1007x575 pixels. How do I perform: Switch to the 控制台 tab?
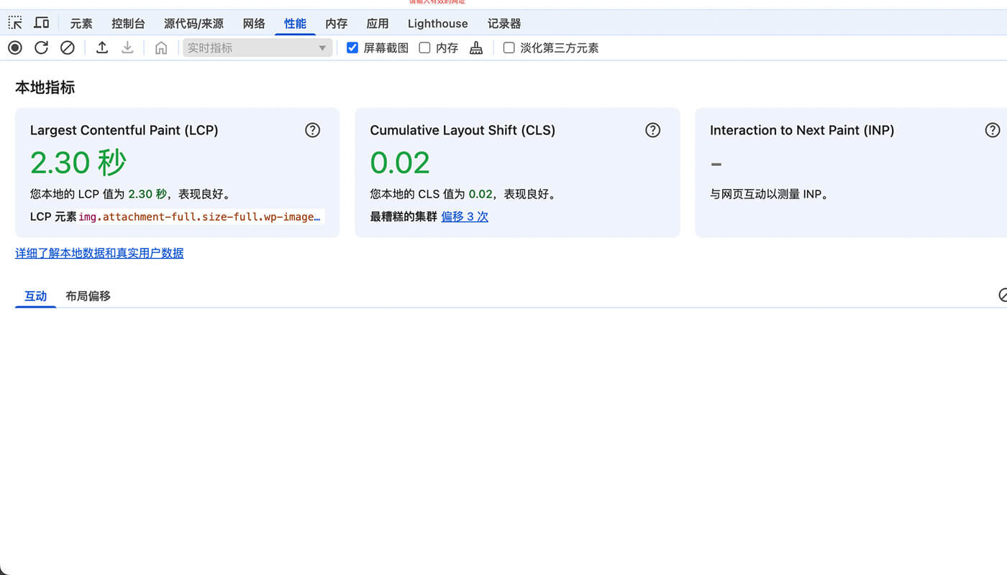pyautogui.click(x=129, y=24)
